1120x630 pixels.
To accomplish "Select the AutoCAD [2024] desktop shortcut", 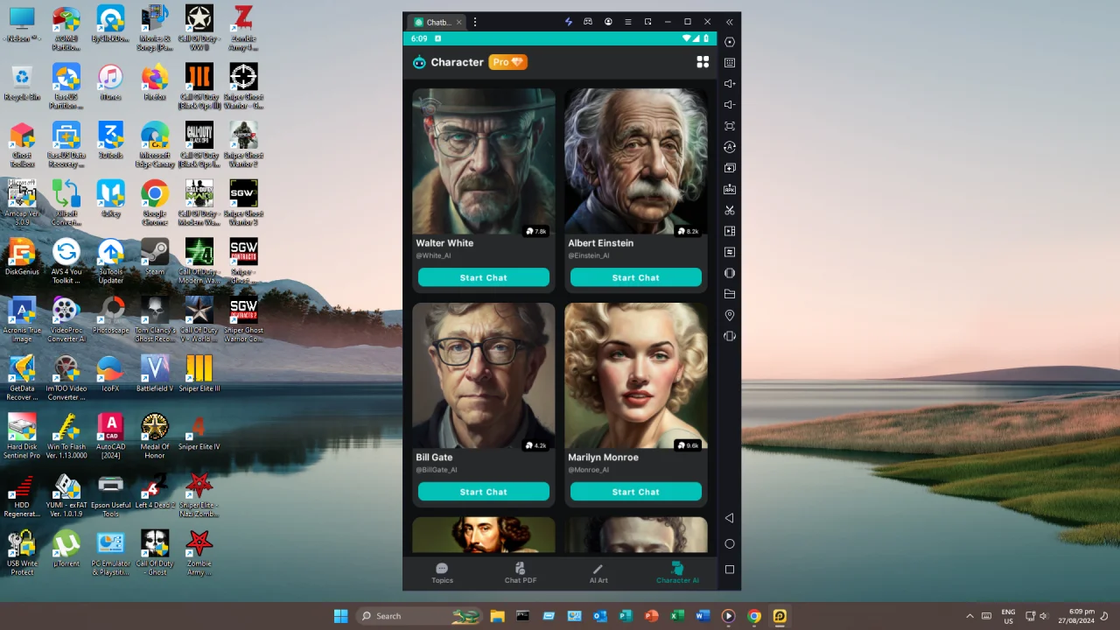I will (110, 436).
